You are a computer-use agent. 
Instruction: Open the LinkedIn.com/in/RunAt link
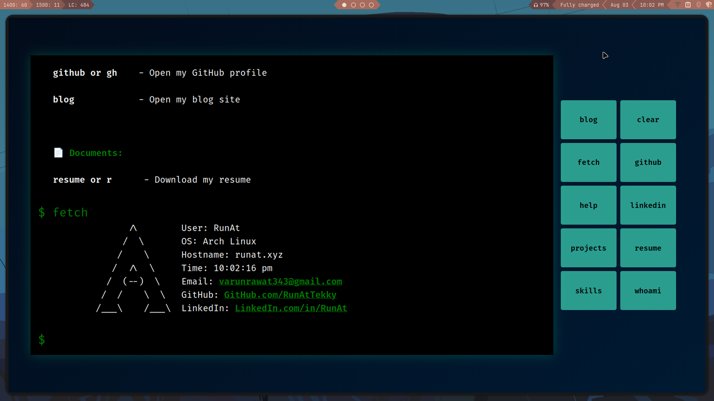click(x=291, y=309)
